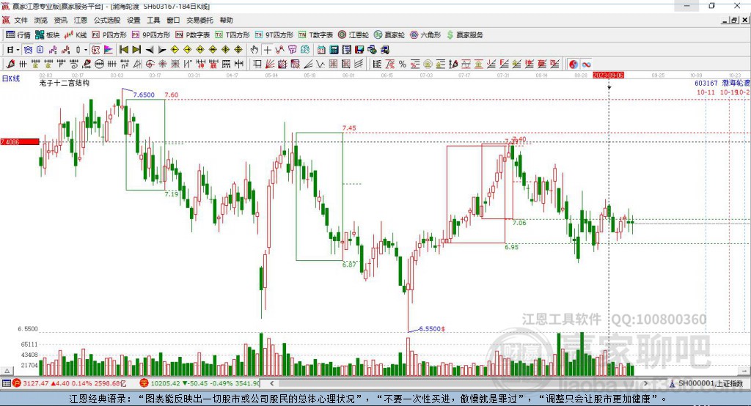Open the 设置 menu
Image resolution: width=751 pixels, height=406 pixels.
click(133, 20)
